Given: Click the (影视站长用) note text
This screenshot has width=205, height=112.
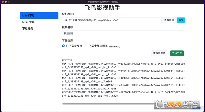Looking at the screenshot, I should click(114, 47).
